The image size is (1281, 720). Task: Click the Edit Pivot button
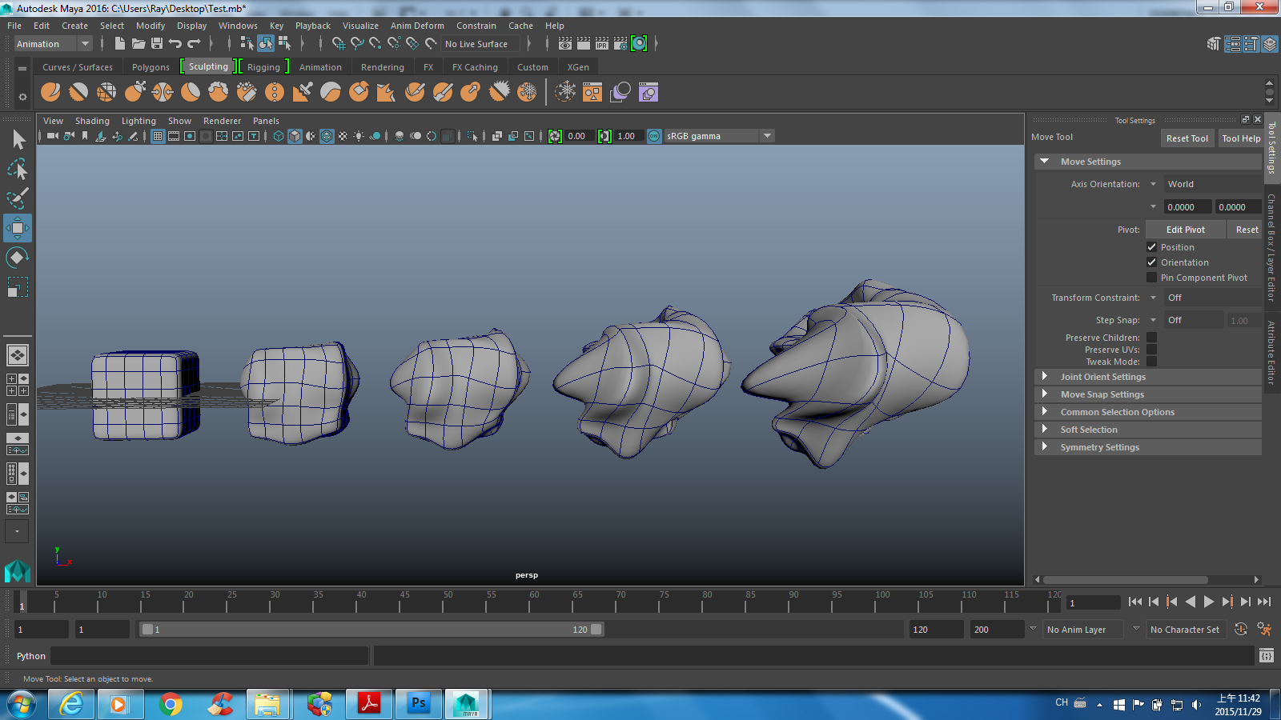click(x=1184, y=230)
